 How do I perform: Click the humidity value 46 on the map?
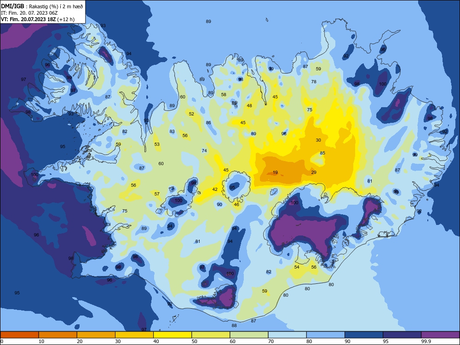click(237, 205)
